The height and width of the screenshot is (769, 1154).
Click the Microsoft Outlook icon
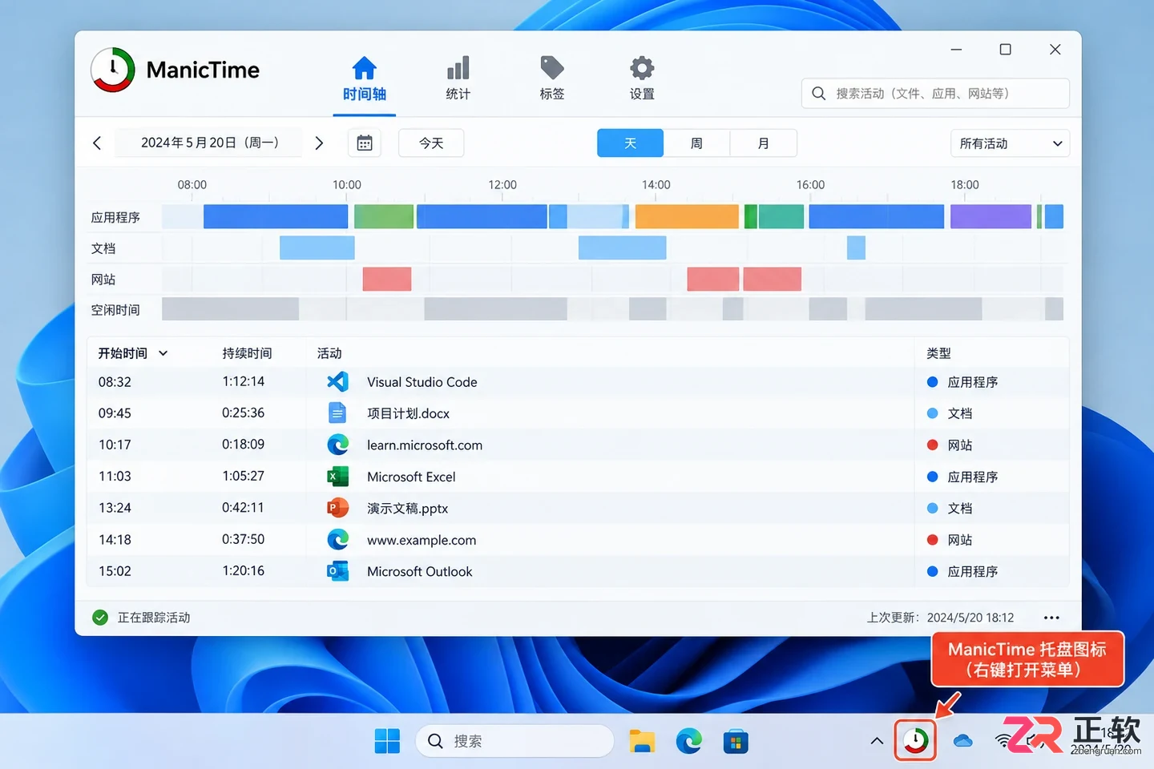click(x=337, y=571)
